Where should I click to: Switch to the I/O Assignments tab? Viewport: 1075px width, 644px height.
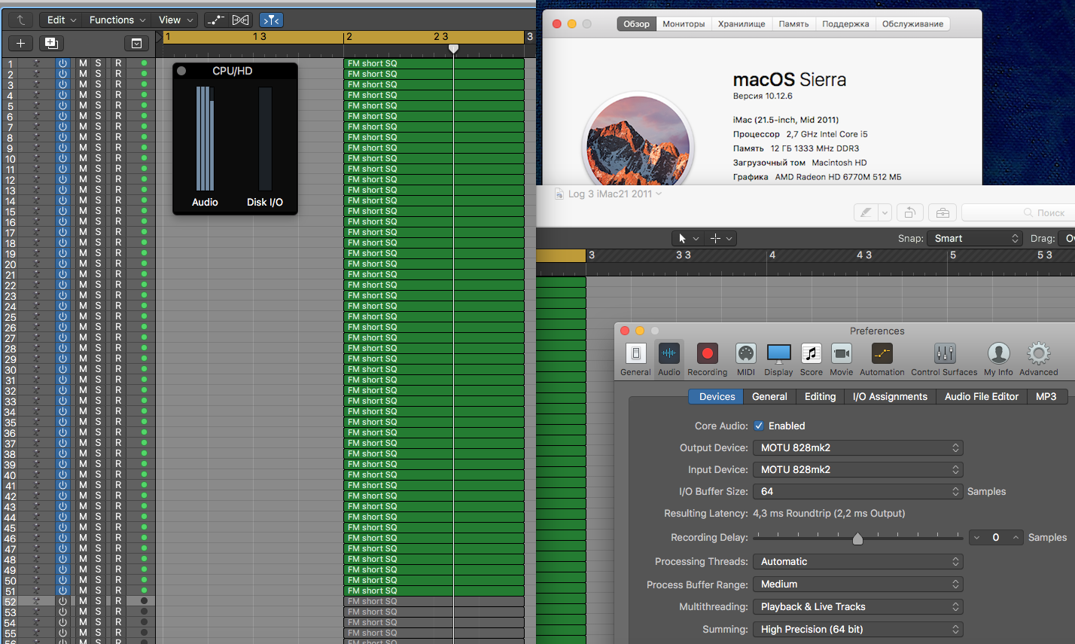pyautogui.click(x=889, y=396)
